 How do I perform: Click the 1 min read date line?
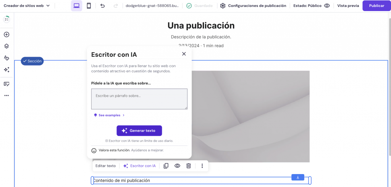(201, 46)
